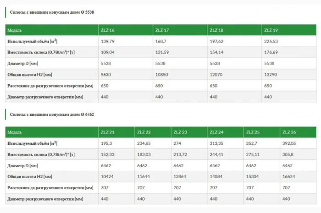The image size is (321, 213).
Task: Click the height value 9630
Action: pyautogui.click(x=106, y=75)
